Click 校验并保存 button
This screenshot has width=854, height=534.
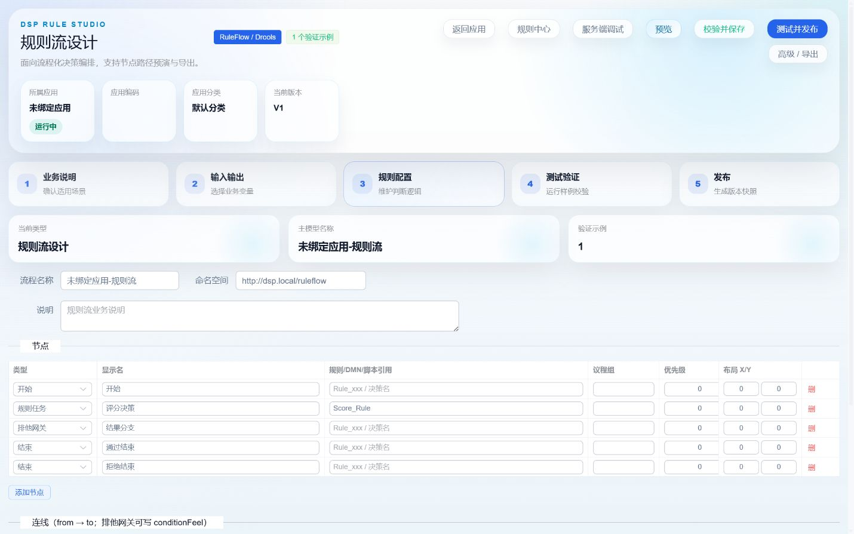(724, 29)
